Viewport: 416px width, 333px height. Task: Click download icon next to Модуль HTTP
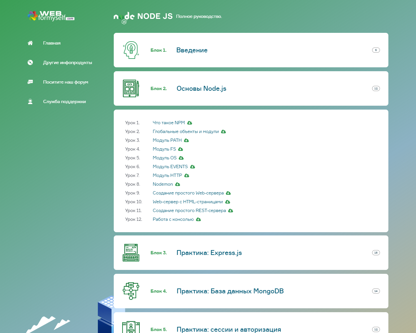tap(187, 176)
